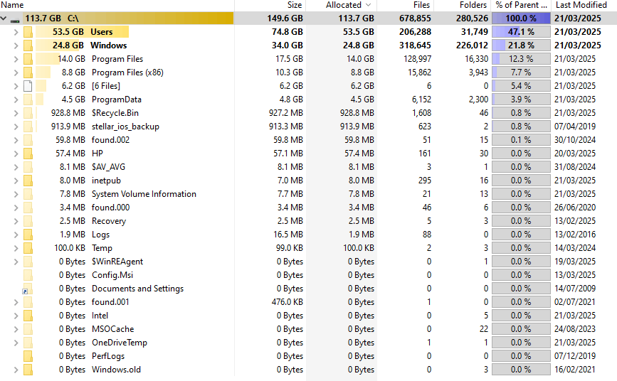Click the OneDriveTemp folder icon
The image size is (617, 381).
(28, 343)
